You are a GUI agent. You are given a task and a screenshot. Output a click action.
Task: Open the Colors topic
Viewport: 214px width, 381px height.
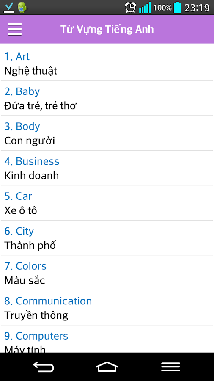coord(107,273)
